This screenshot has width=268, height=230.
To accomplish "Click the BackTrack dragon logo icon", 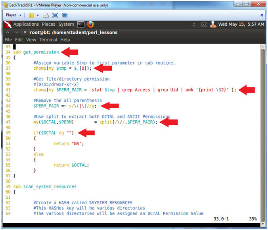I will coord(8,25).
